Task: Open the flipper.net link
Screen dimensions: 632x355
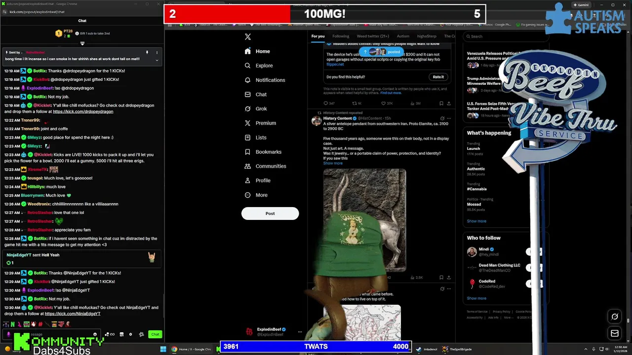Action: point(335,65)
